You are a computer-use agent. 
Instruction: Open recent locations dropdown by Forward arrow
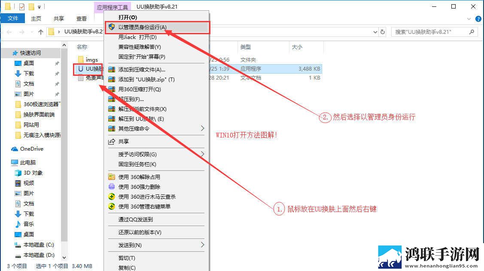click(x=31, y=32)
